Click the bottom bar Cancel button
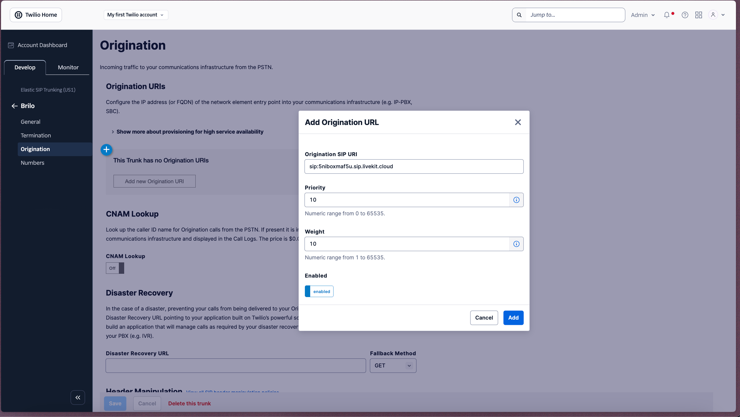The image size is (740, 417). [x=147, y=403]
